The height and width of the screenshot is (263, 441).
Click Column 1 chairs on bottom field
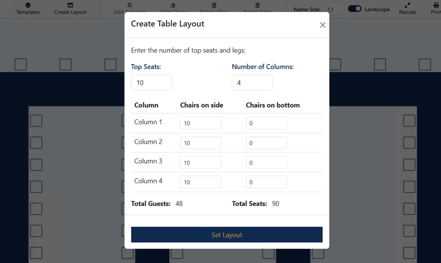pyautogui.click(x=266, y=123)
